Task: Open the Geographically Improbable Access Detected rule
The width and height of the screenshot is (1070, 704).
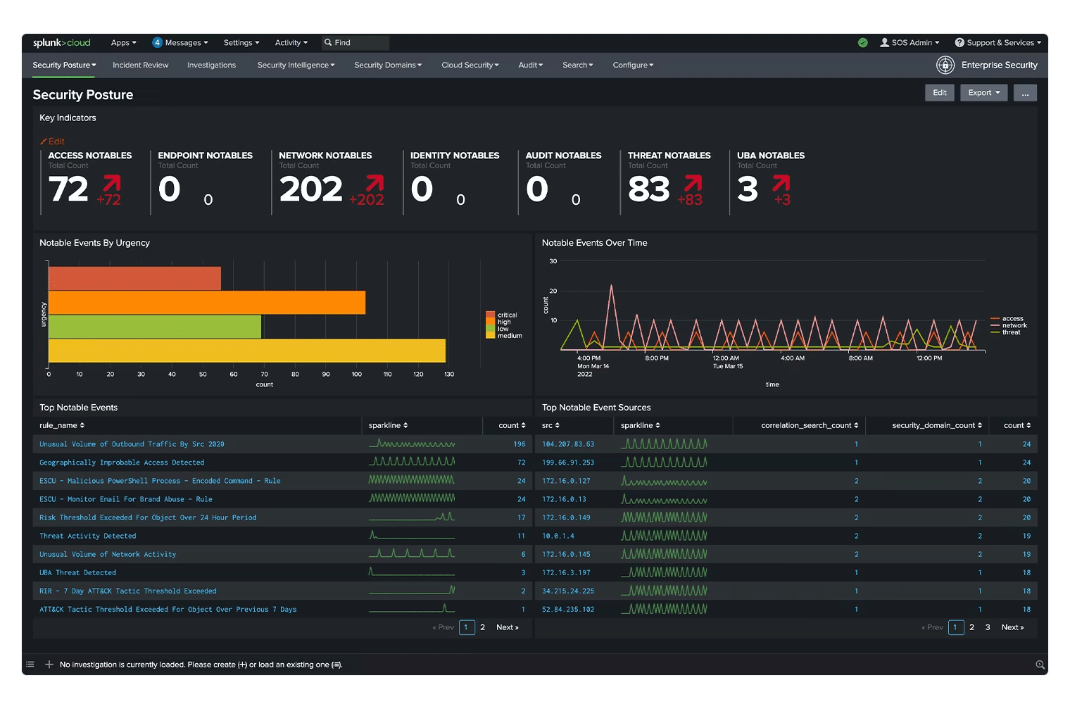Action: click(121, 463)
